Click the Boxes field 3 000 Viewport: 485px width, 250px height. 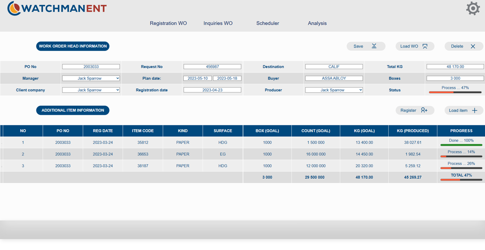coord(455,78)
